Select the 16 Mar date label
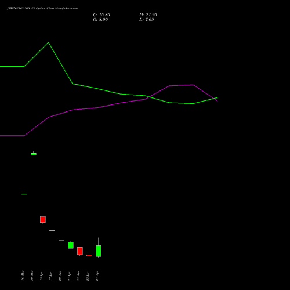 click(23, 275)
